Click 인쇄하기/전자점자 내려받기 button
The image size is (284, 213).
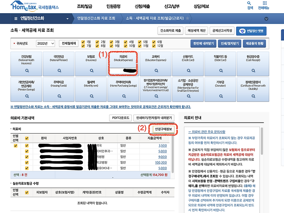(154, 118)
